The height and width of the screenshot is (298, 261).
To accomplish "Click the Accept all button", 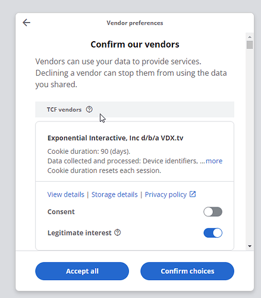I will coord(82,271).
